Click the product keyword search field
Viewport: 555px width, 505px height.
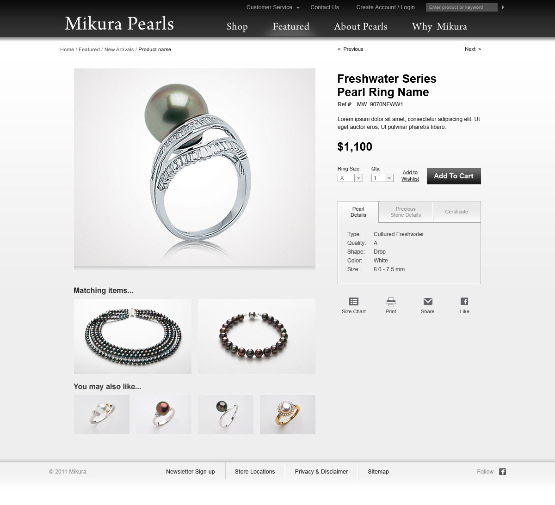coord(462,7)
